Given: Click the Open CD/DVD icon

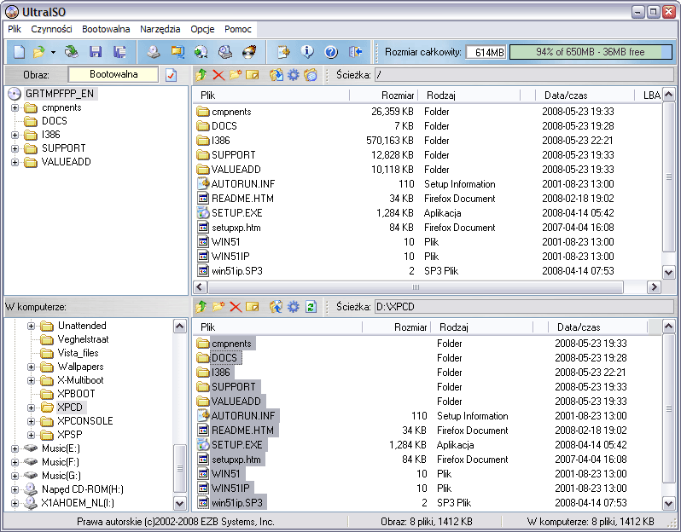Looking at the screenshot, I should pos(72,52).
